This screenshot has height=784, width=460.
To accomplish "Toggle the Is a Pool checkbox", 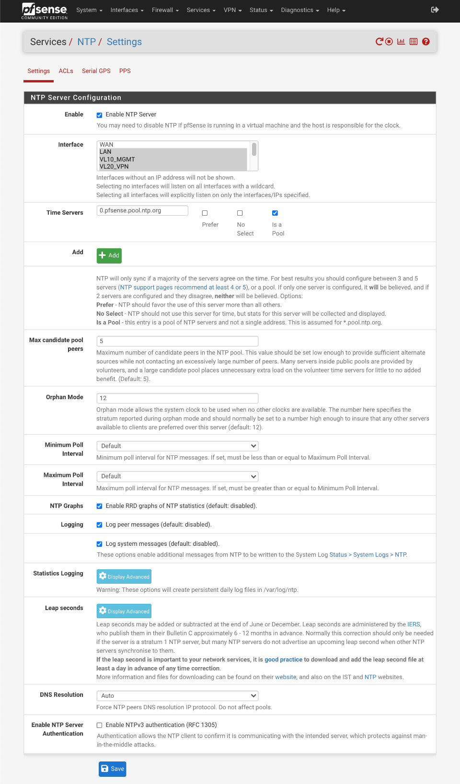I will pyautogui.click(x=275, y=213).
